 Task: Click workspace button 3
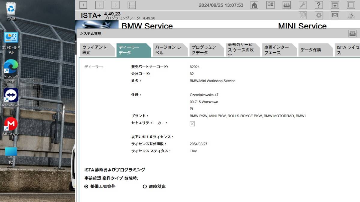click(x=115, y=5)
